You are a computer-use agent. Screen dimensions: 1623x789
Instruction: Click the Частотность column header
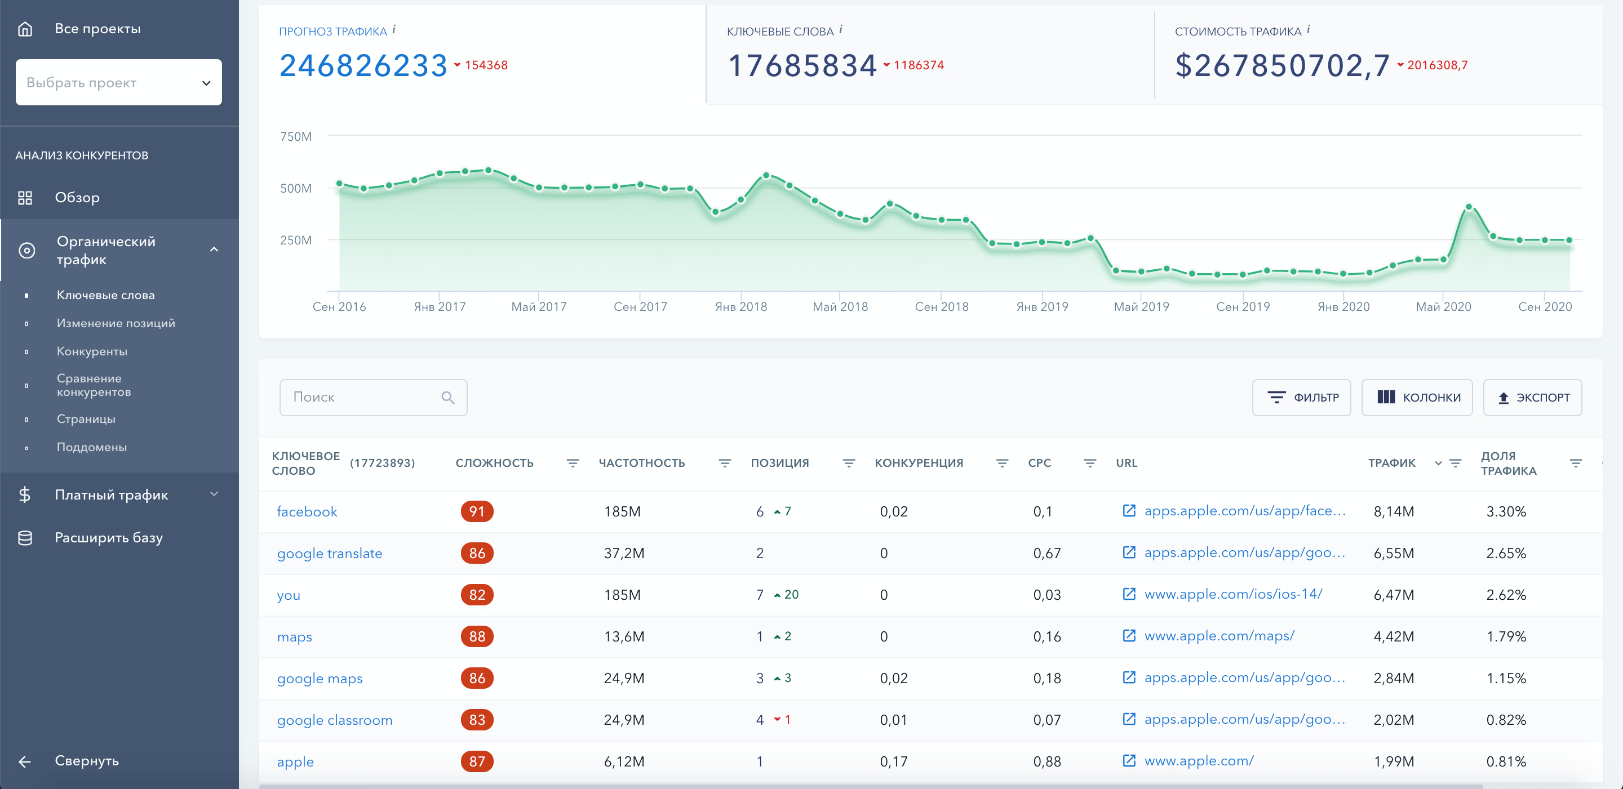point(641,463)
